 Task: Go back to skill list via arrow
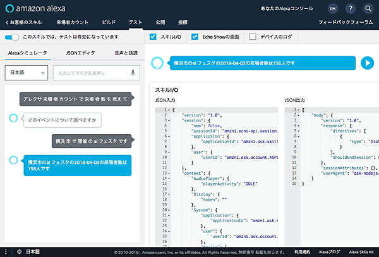(8, 23)
